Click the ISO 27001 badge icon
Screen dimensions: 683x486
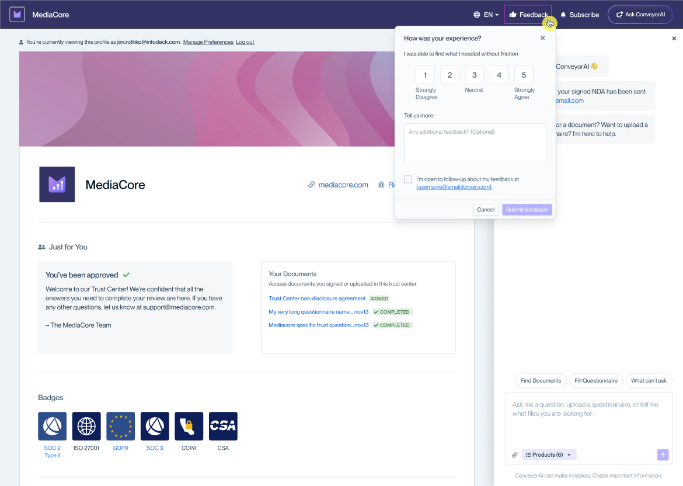(86, 426)
